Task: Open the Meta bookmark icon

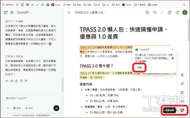Action: coord(32,5)
